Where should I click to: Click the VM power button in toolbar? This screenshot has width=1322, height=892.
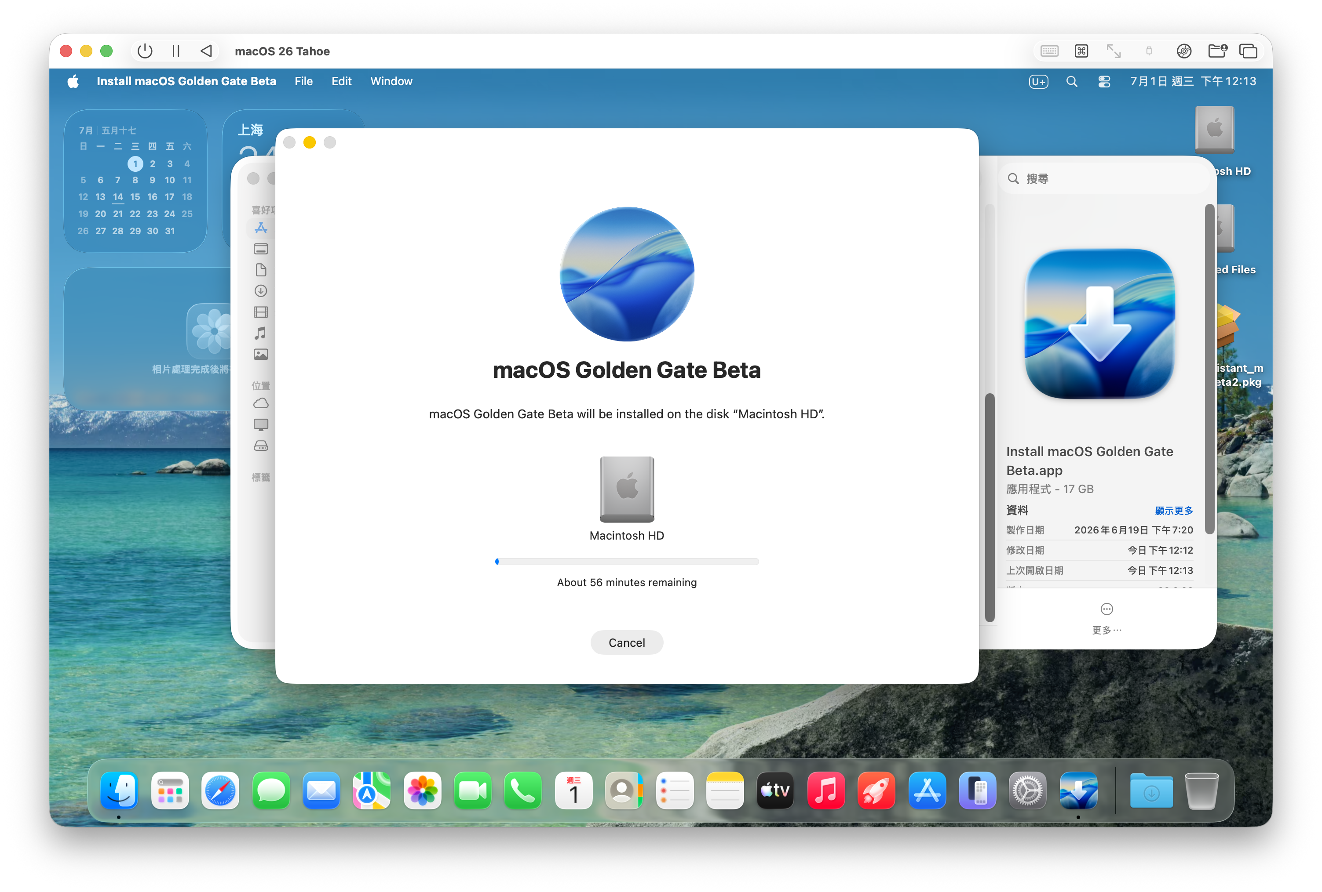click(145, 51)
